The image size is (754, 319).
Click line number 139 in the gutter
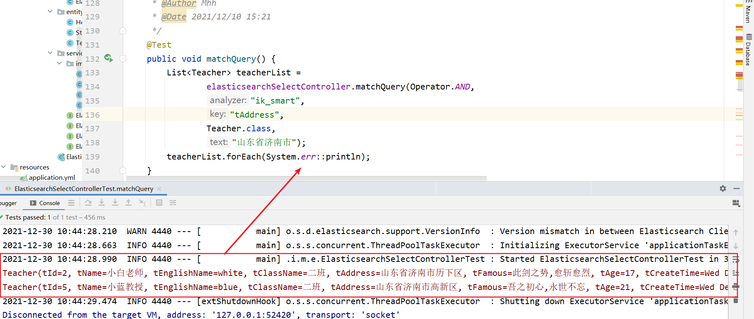click(x=92, y=157)
